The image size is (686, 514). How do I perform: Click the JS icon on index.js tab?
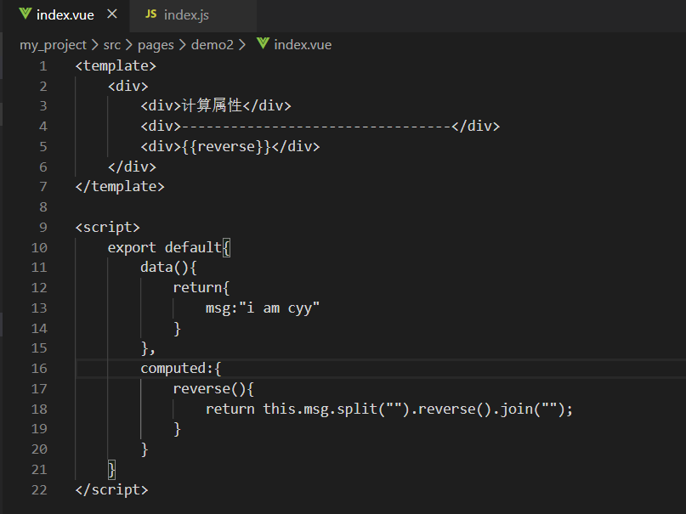151,15
